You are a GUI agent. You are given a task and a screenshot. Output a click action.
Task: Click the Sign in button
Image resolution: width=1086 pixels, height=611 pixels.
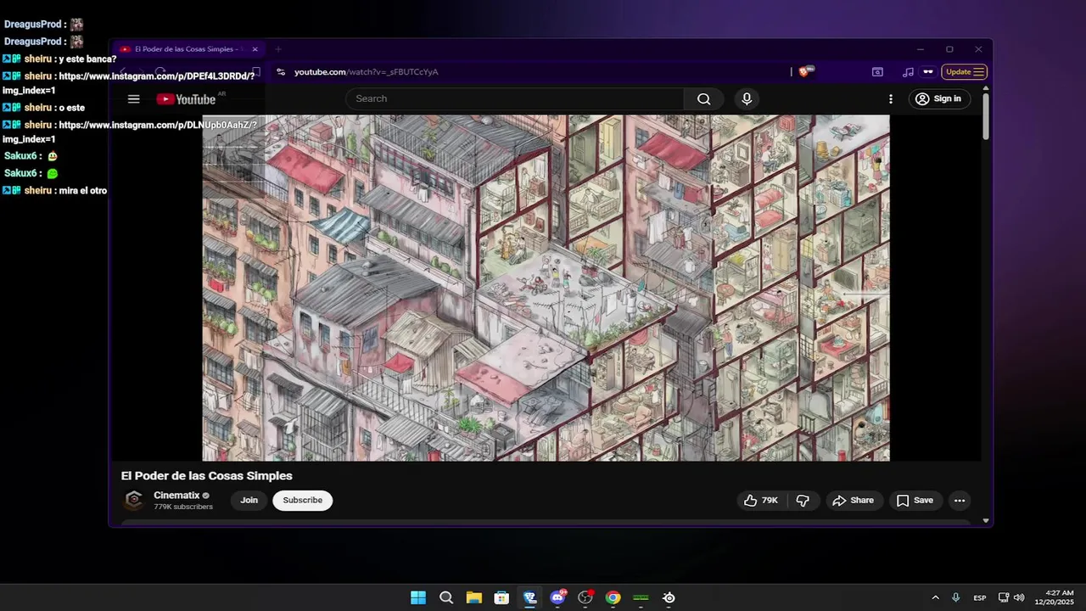[x=938, y=99]
